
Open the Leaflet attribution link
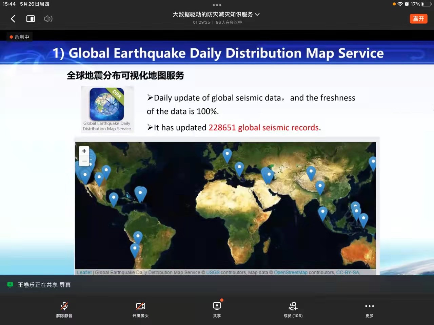click(x=84, y=273)
